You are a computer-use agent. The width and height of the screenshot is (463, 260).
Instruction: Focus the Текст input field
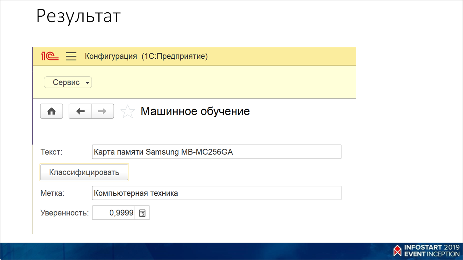pos(216,152)
